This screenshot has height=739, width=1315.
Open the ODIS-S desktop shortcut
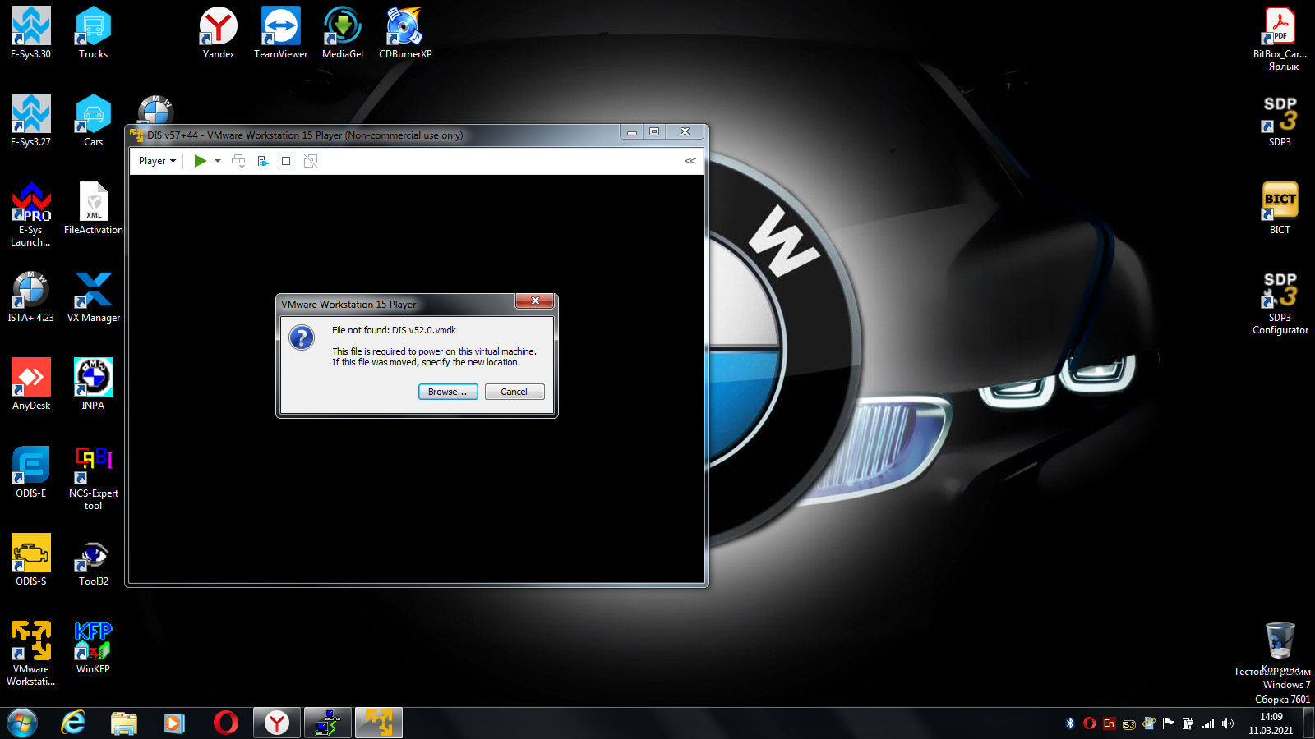tap(31, 560)
